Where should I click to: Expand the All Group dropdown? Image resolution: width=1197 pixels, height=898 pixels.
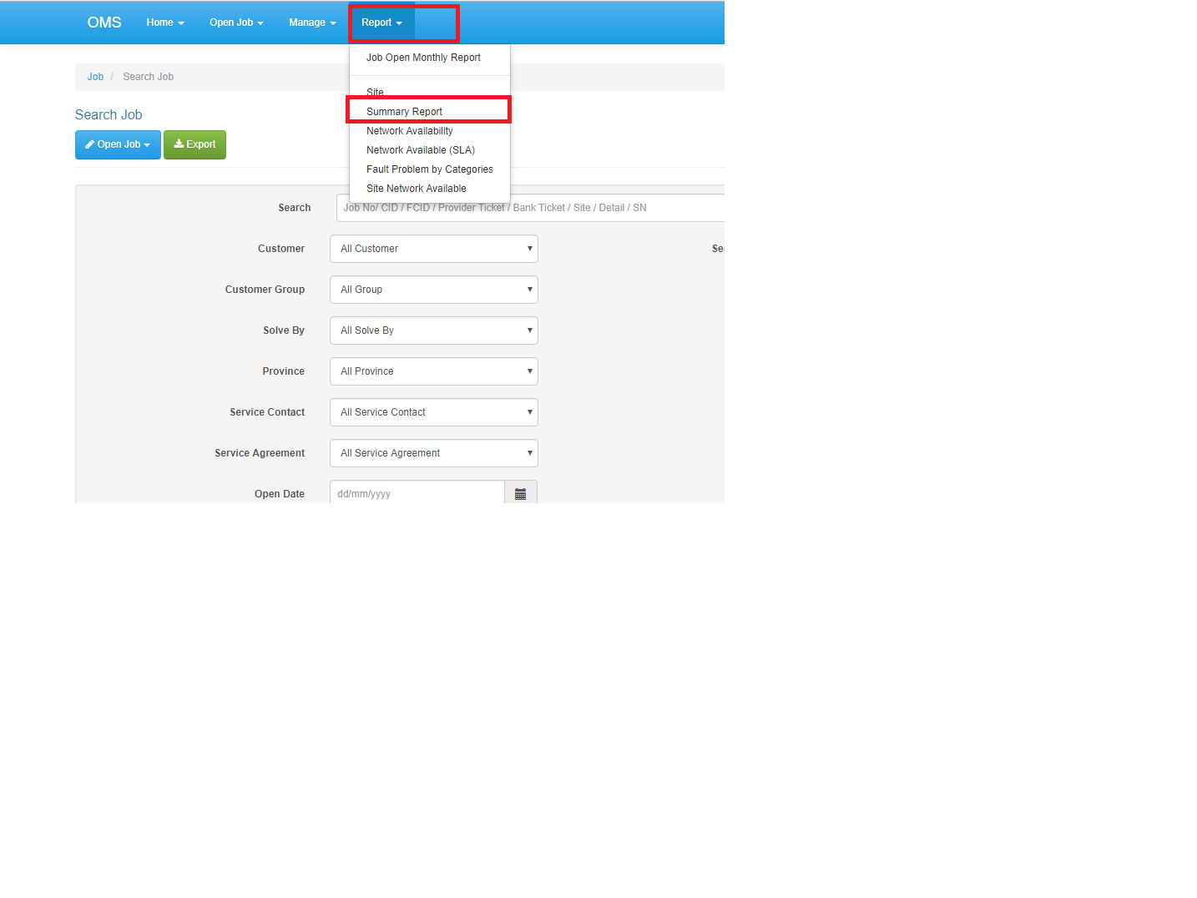click(x=434, y=290)
